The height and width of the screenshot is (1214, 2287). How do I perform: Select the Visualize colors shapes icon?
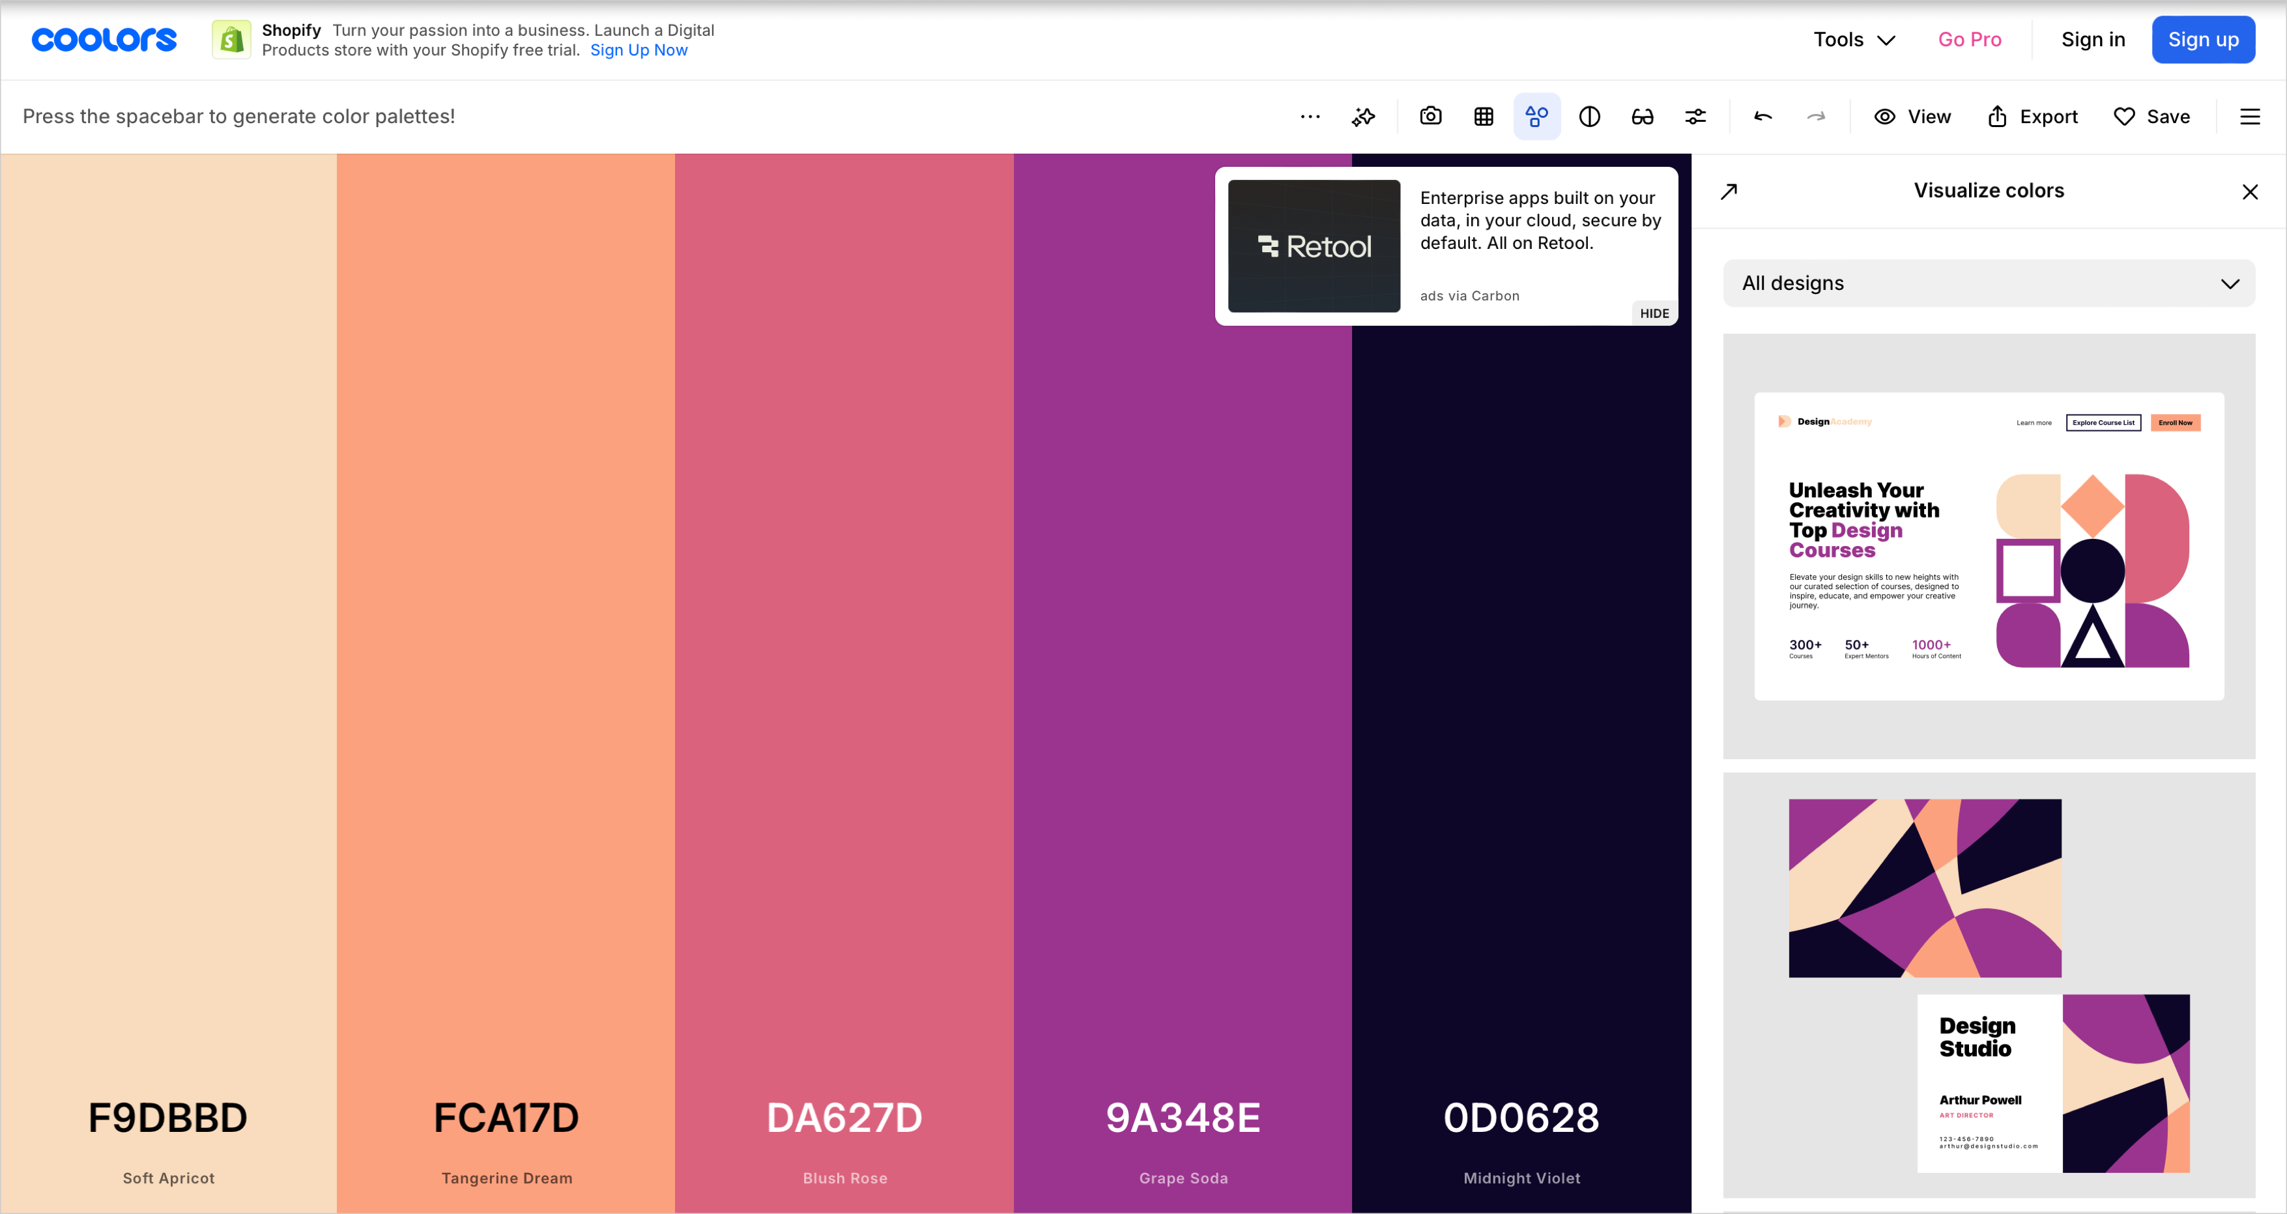pyautogui.click(x=1537, y=115)
